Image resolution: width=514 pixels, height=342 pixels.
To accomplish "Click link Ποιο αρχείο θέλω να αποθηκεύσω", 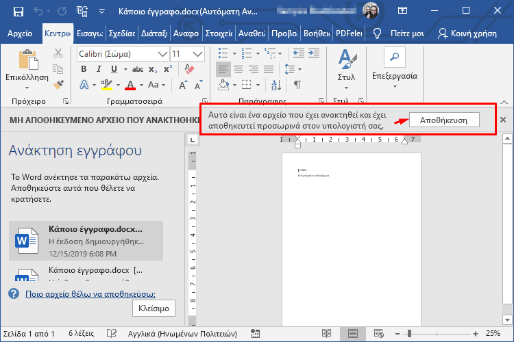I will (x=90, y=294).
